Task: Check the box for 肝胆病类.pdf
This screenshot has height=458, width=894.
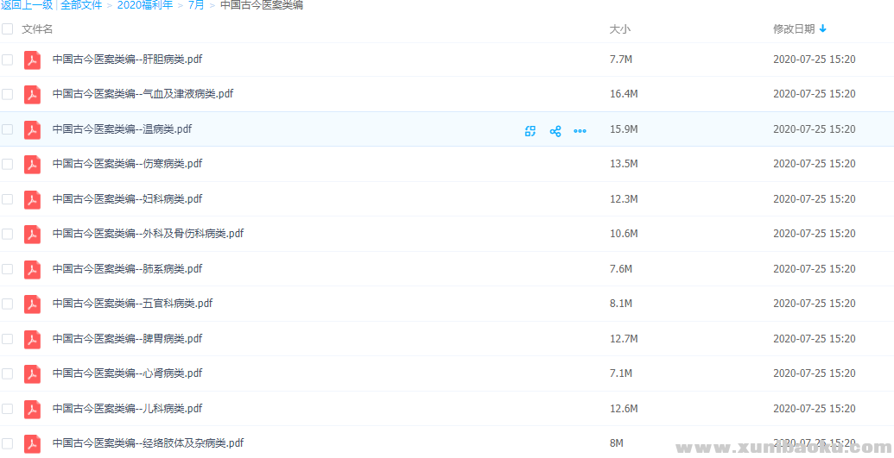Action: coord(8,60)
